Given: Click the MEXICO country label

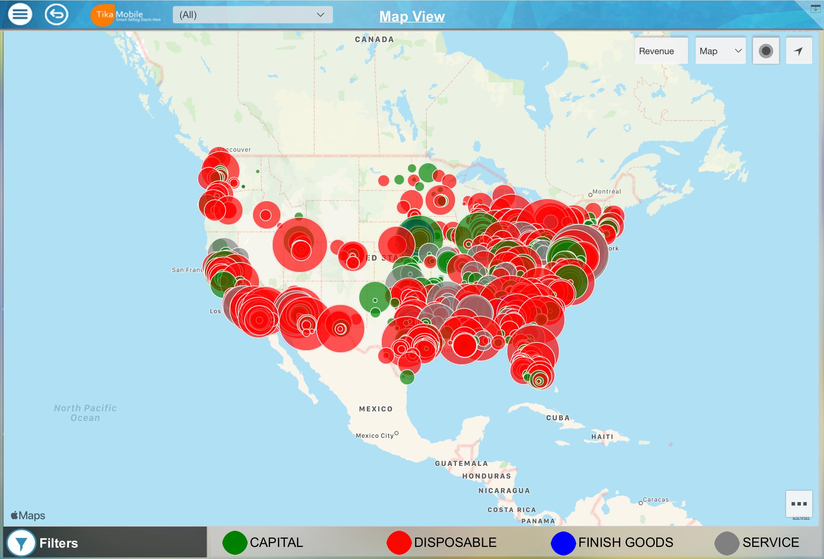Looking at the screenshot, I should tap(376, 409).
